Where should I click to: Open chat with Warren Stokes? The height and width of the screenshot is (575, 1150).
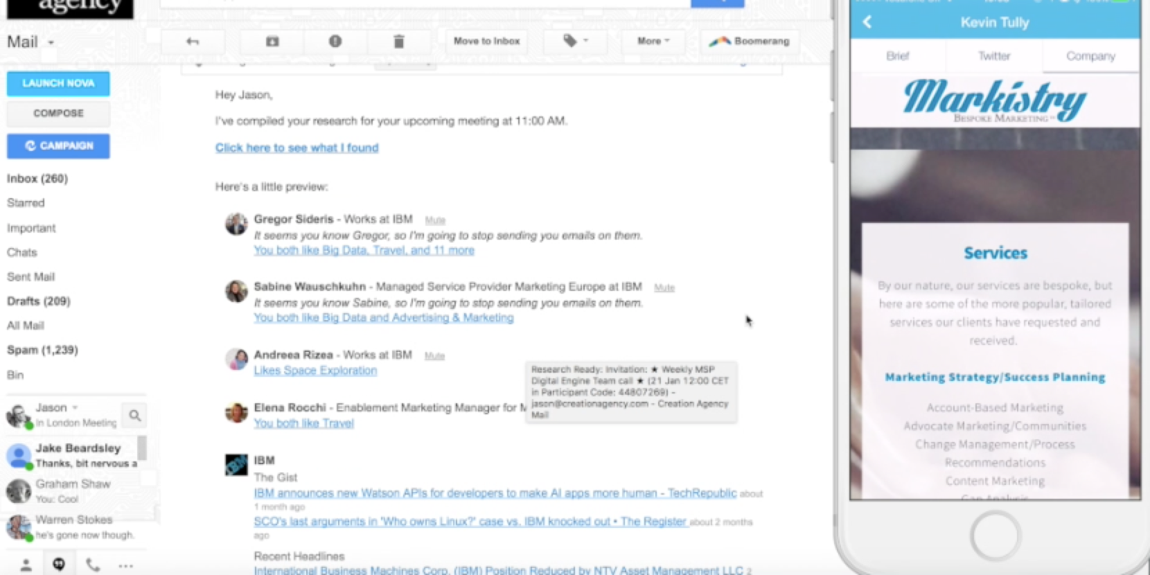(72, 527)
